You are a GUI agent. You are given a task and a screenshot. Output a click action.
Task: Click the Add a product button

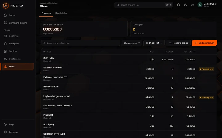(204, 43)
